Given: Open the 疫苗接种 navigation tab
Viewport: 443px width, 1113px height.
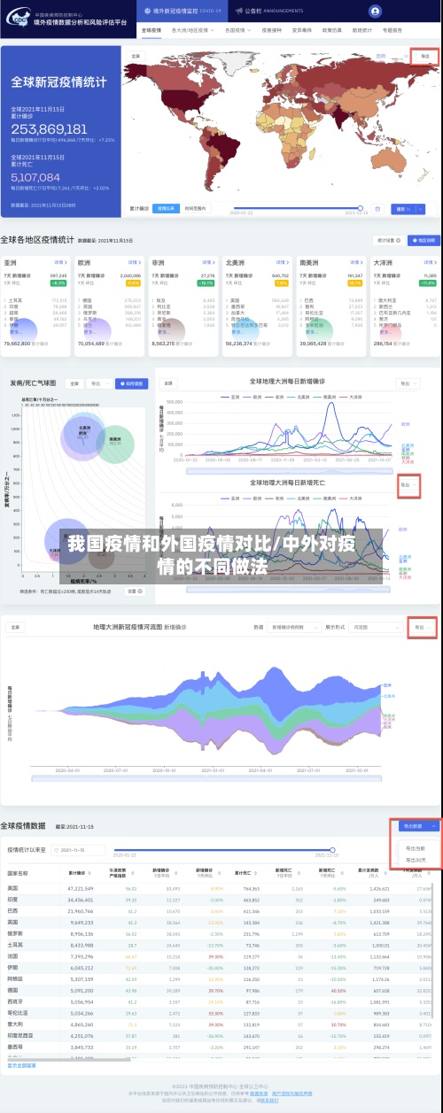Looking at the screenshot, I should point(270,30).
